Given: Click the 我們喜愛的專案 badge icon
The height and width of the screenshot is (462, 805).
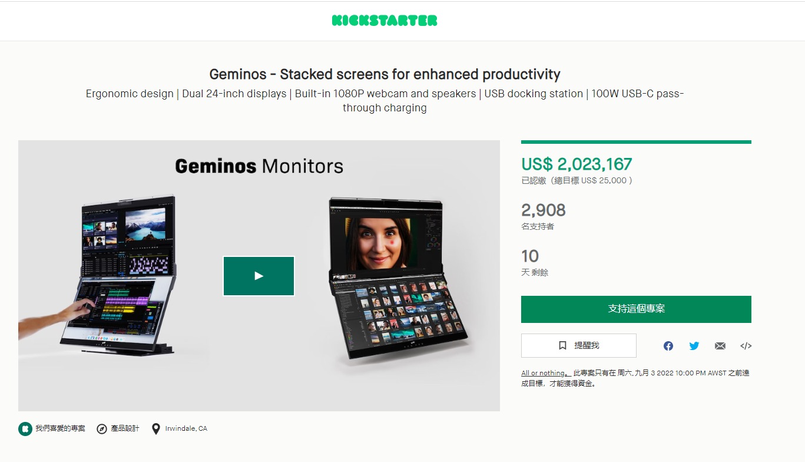Looking at the screenshot, I should pyautogui.click(x=25, y=429).
